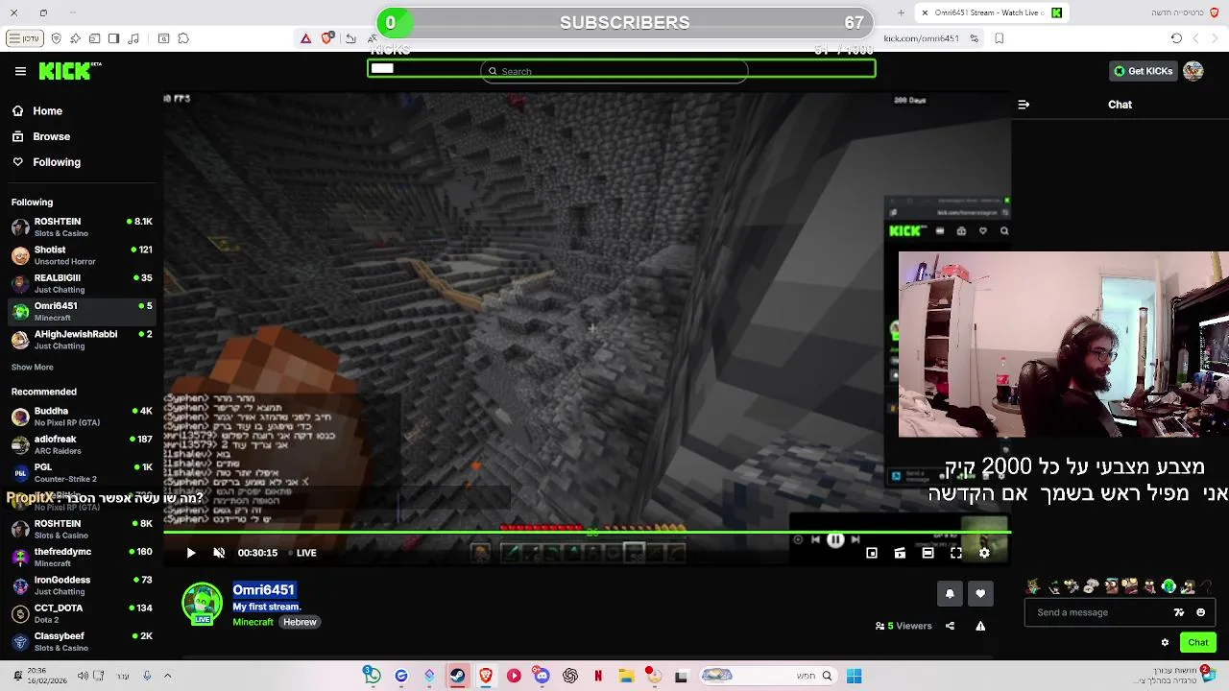The height and width of the screenshot is (691, 1229).
Task: Enter fullscreen mode
Action: [x=956, y=553]
